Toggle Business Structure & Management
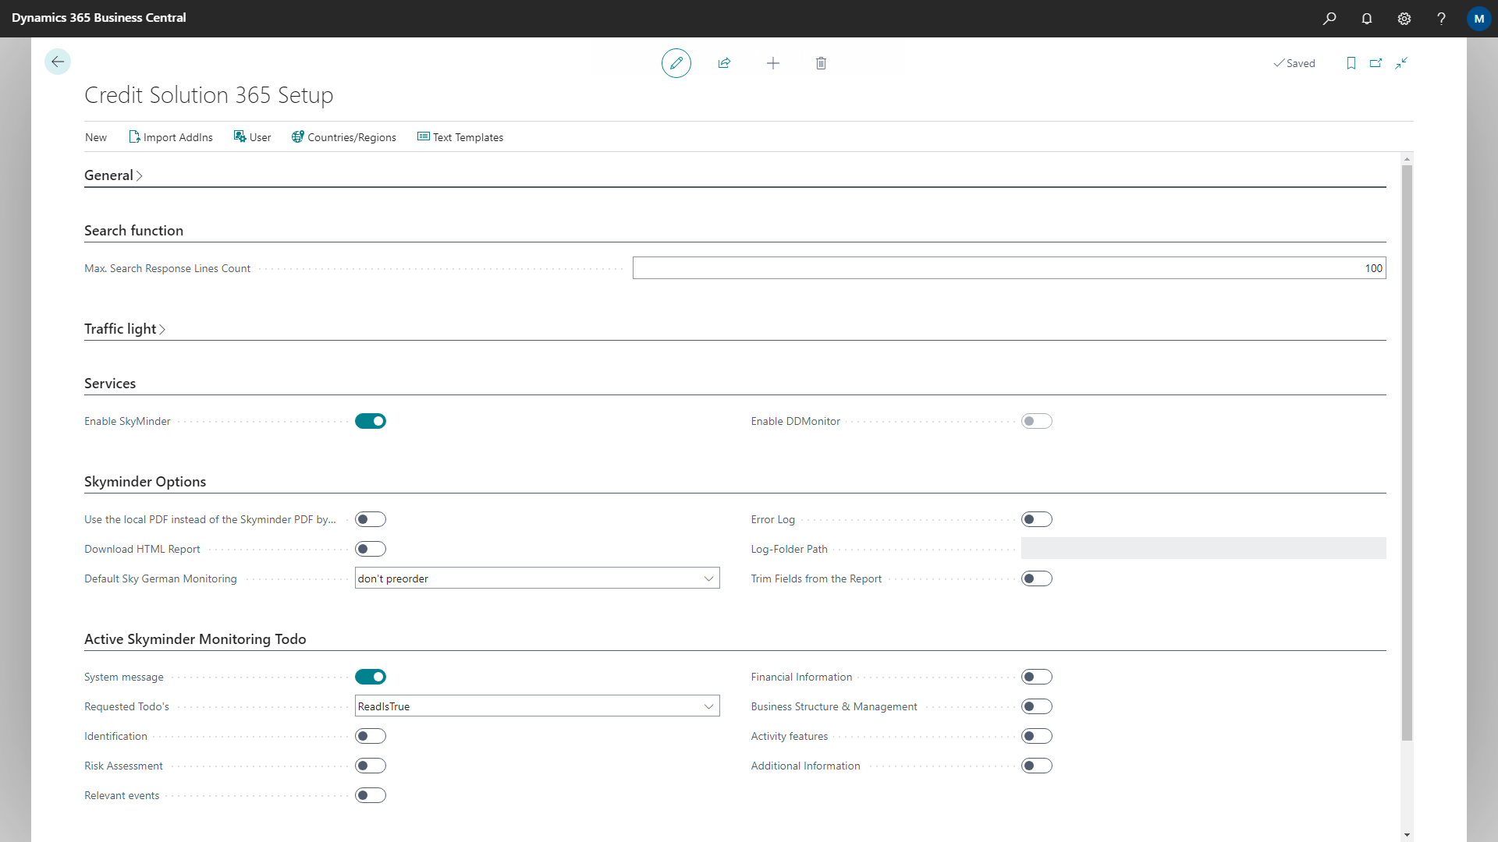Screen dimensions: 1498x842 1037,706
